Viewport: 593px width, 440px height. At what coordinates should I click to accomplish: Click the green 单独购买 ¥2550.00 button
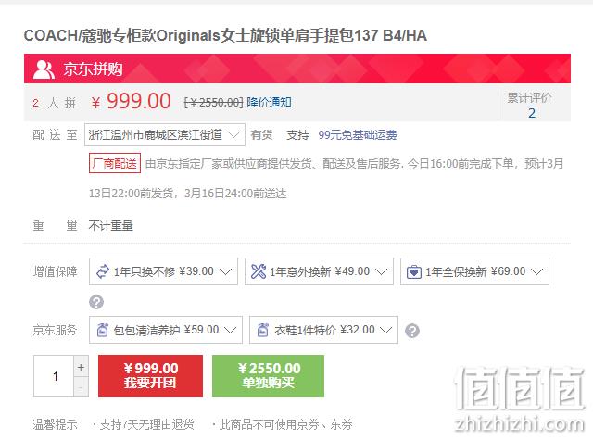pos(268,376)
